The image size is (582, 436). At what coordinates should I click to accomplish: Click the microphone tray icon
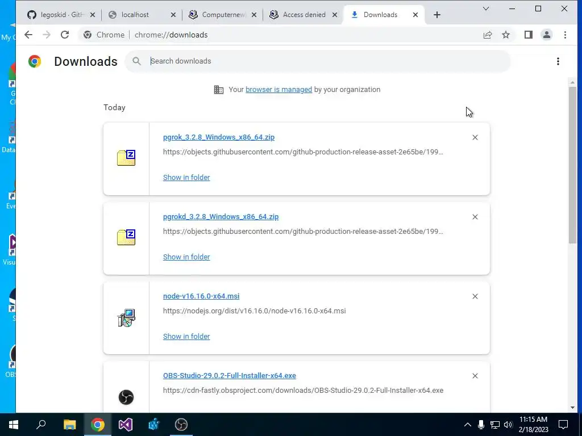click(481, 425)
